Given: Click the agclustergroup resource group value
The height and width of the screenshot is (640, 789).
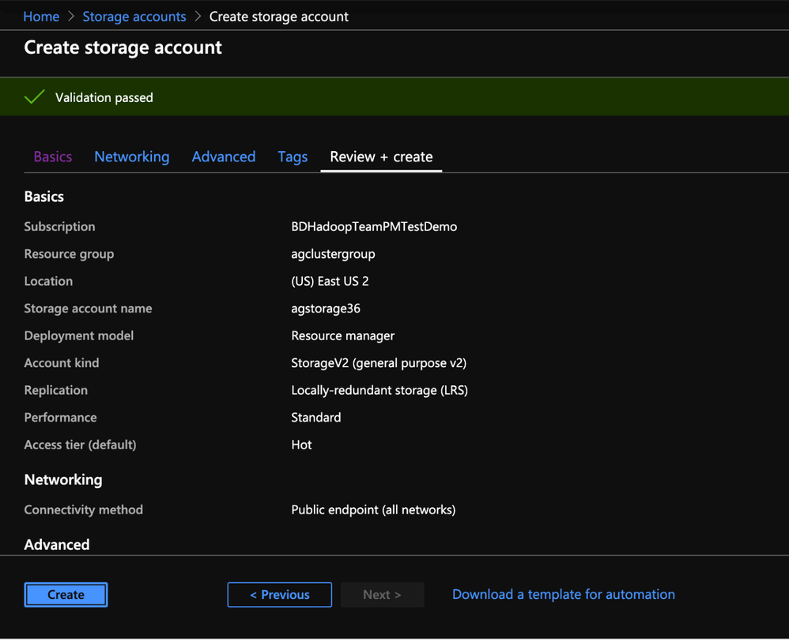Looking at the screenshot, I should (333, 254).
